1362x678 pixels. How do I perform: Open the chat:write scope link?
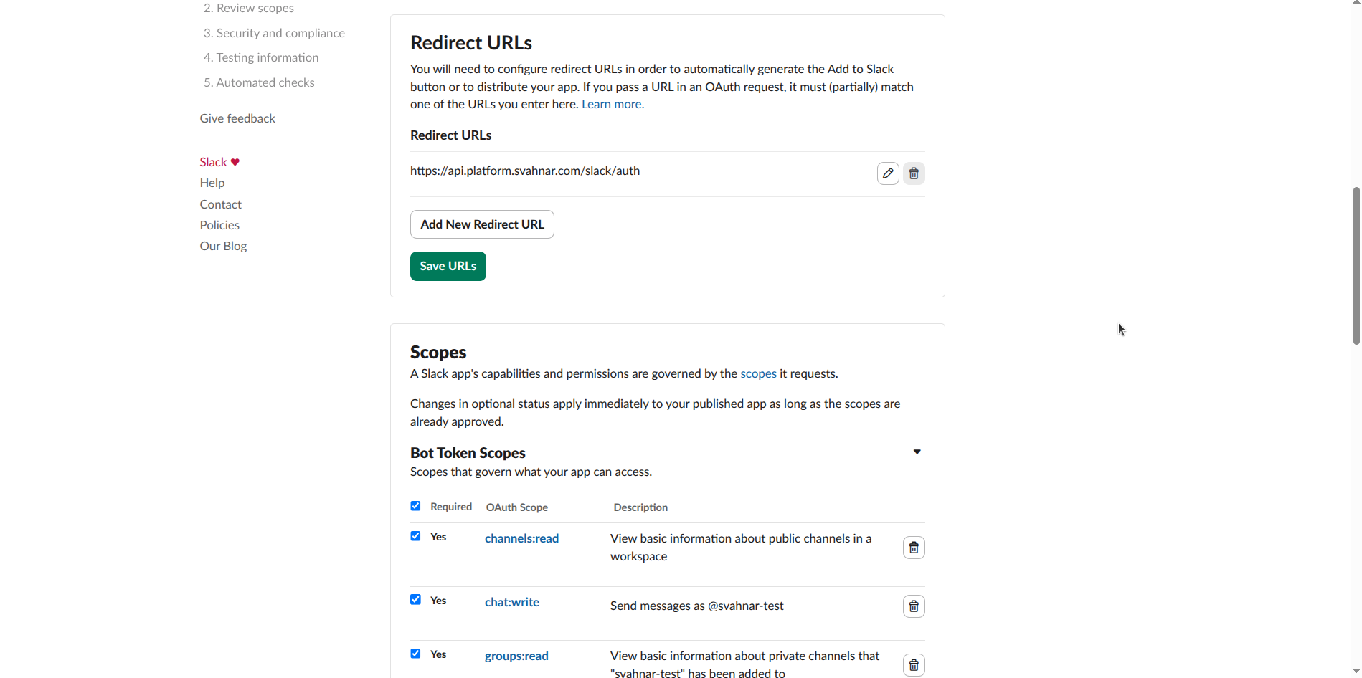(512, 602)
